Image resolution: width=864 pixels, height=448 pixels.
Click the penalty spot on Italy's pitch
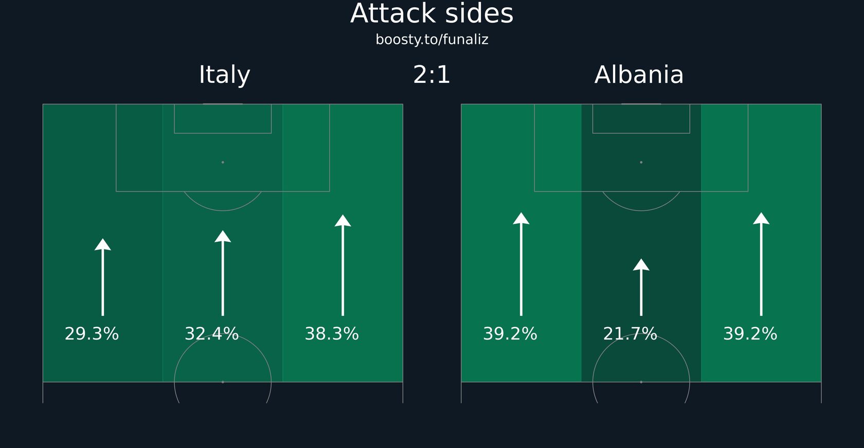click(223, 162)
